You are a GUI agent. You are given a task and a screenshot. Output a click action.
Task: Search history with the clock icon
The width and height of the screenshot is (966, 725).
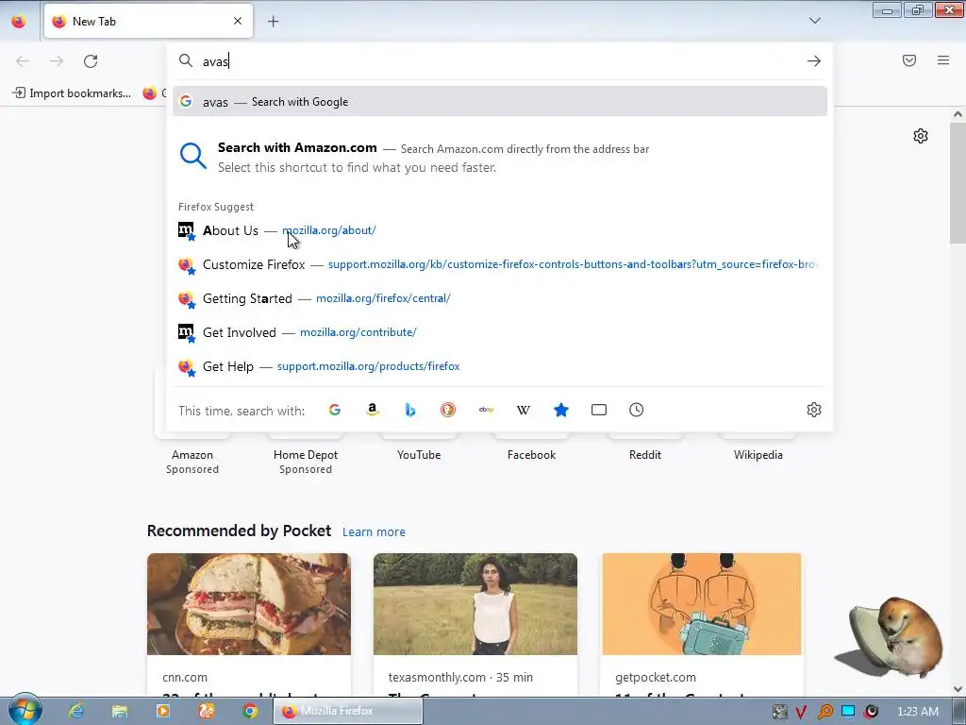(x=637, y=410)
